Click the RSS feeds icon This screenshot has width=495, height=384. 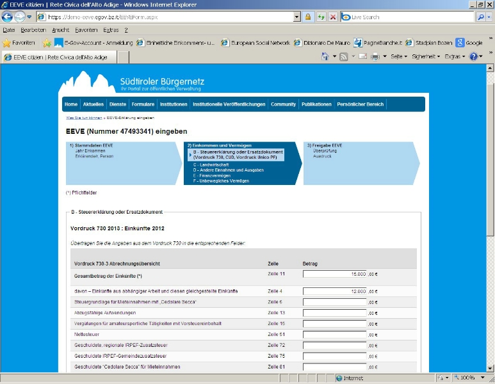point(344,57)
